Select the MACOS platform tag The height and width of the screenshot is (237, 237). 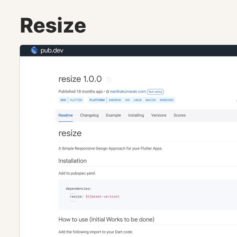click(x=151, y=100)
